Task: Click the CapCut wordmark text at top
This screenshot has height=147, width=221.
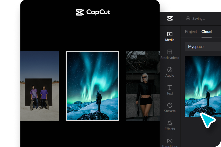Action: 98,12
